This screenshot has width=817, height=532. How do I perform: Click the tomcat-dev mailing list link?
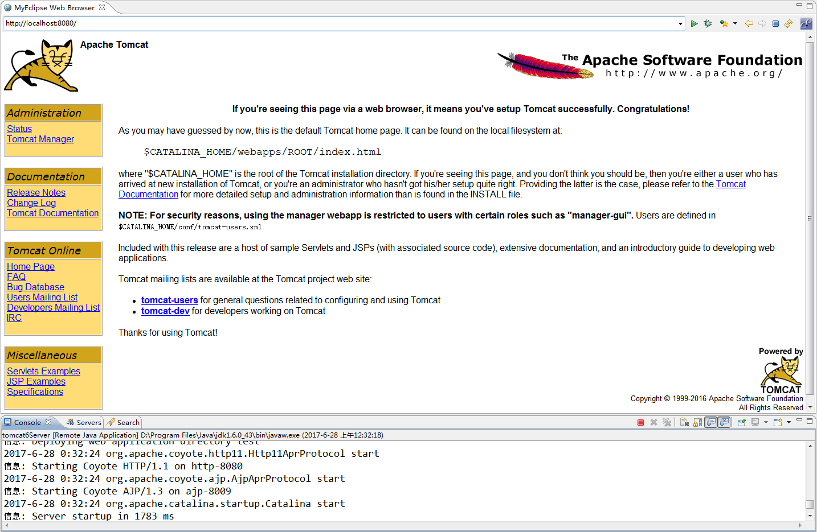165,311
